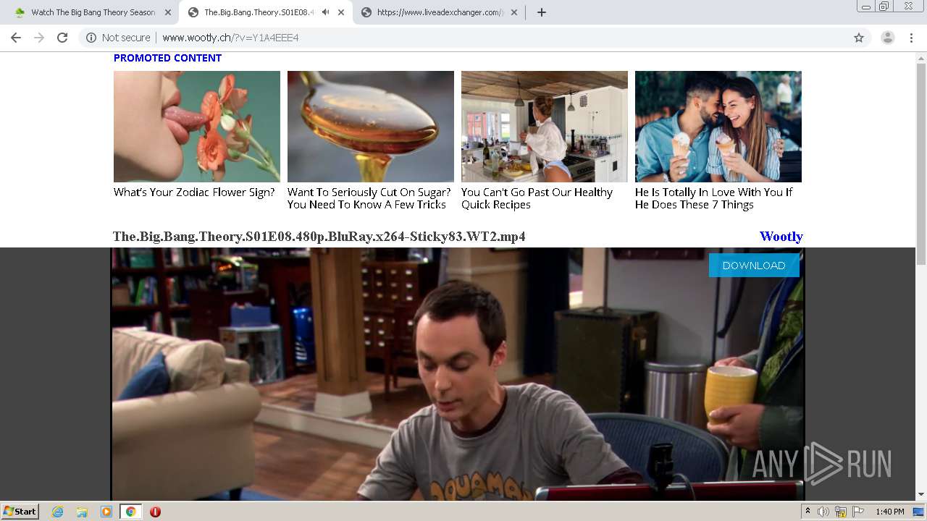This screenshot has width=927, height=521.
Task: Close the The.Big.Bang.Theory.S01E08 tab
Action: pyautogui.click(x=341, y=12)
